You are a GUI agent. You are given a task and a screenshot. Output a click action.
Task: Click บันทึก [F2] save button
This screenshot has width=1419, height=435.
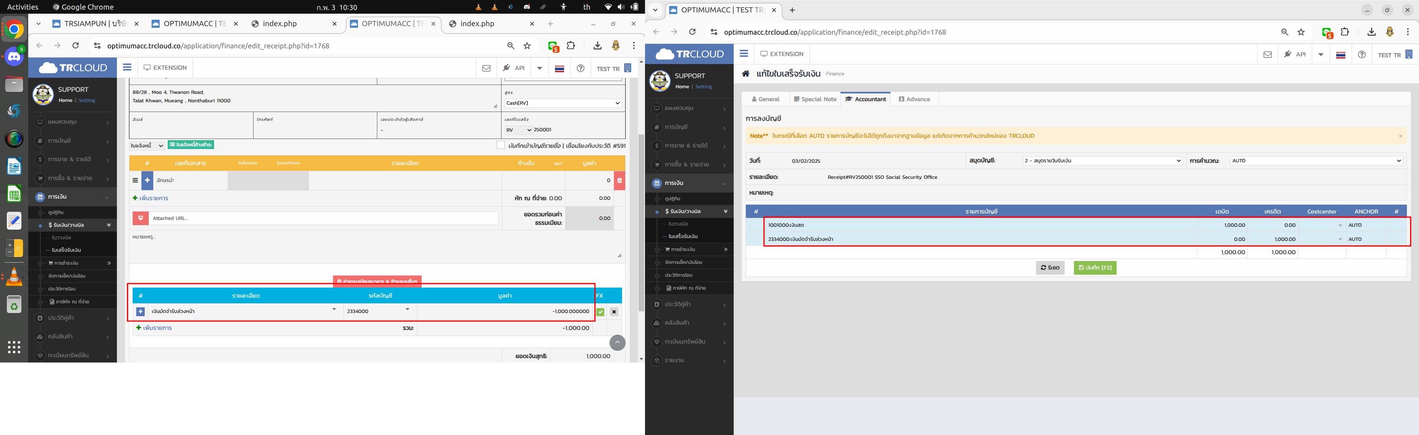pos(1094,267)
